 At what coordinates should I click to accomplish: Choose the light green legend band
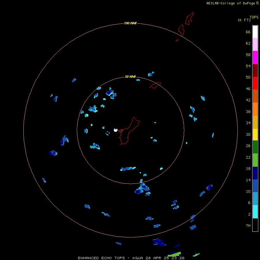(x=255, y=160)
